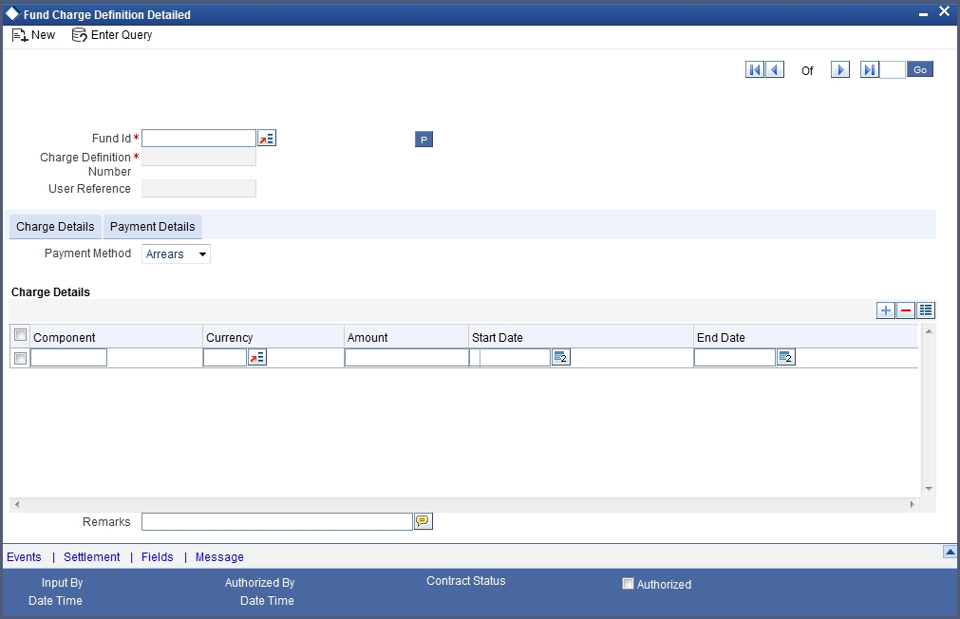
Task: Open the Message link
Action: [x=219, y=557]
